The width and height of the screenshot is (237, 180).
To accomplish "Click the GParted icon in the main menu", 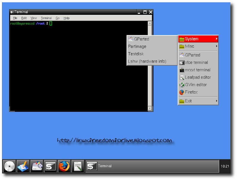I will tap(182, 55).
